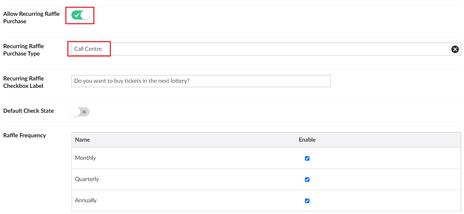Turn on the Default Check State switch

[x=81, y=112]
